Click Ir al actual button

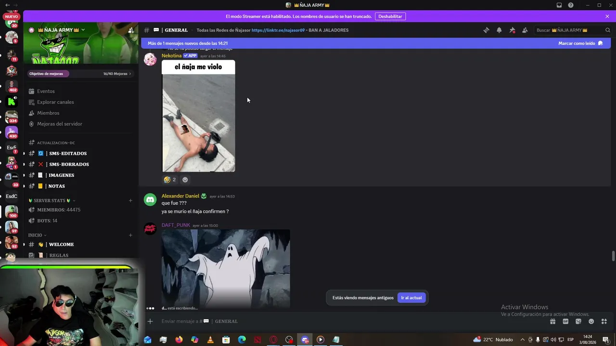[411, 298]
